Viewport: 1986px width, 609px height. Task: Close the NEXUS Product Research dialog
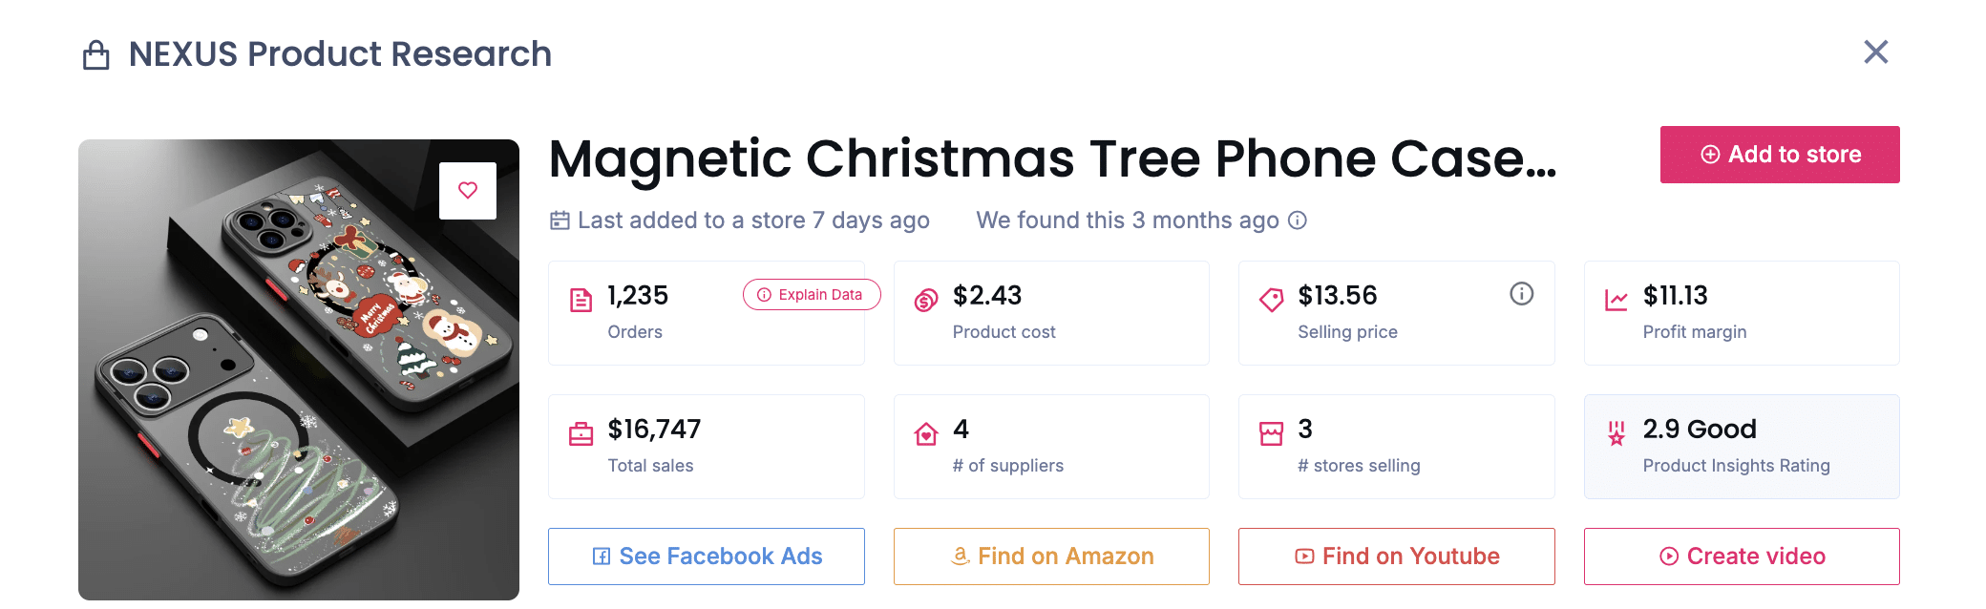pyautogui.click(x=1875, y=52)
